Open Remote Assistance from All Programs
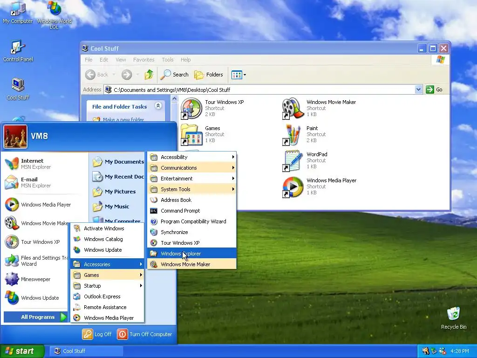 [x=108, y=307]
